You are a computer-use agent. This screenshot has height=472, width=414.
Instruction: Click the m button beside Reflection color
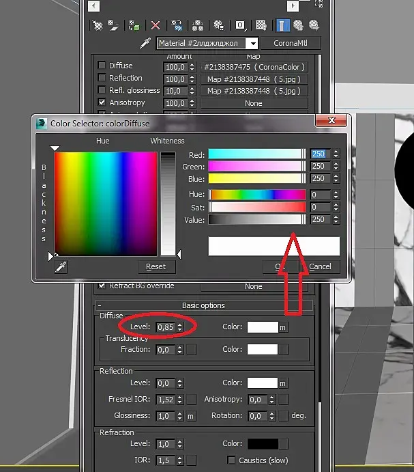point(282,383)
